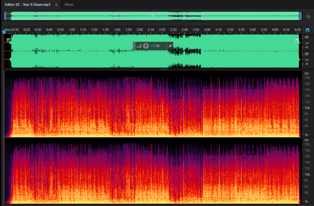Viewport: 314px width, 206px height.
Task: Grab the HUD grip handle beside the bars icon
Action: click(134, 46)
